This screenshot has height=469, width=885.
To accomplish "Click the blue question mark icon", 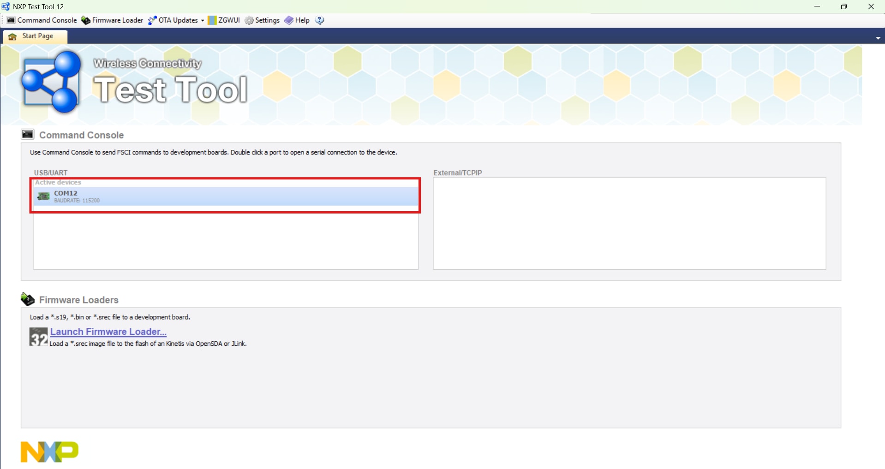I will click(x=320, y=20).
